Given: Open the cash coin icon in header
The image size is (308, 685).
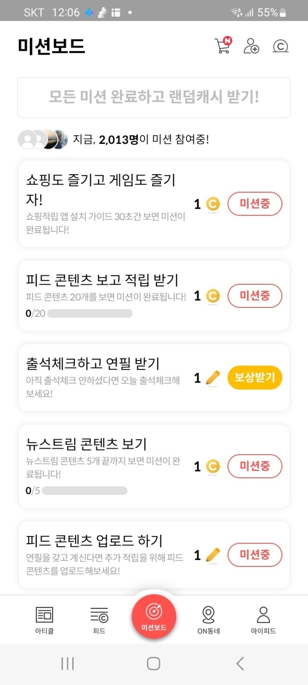Looking at the screenshot, I should (280, 46).
